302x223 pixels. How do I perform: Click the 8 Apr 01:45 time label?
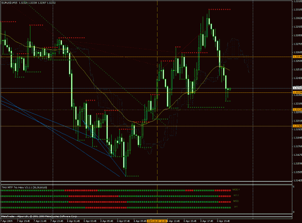(x=73, y=221)
